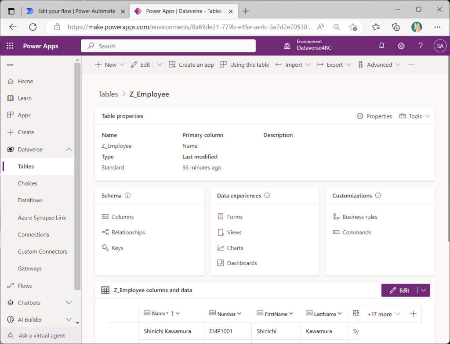
Task: Click the add column plus icon
Action: [x=413, y=314]
